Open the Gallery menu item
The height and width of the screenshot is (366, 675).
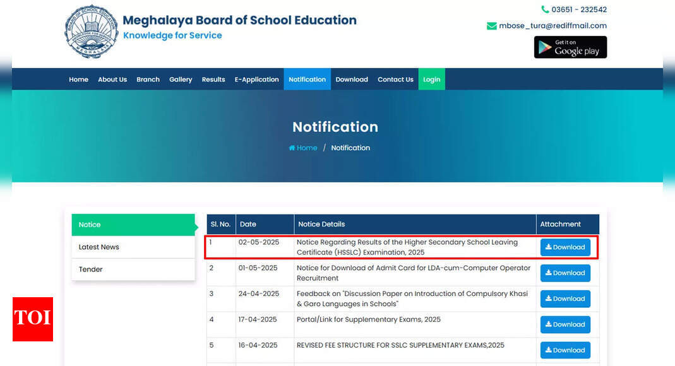[x=181, y=80]
